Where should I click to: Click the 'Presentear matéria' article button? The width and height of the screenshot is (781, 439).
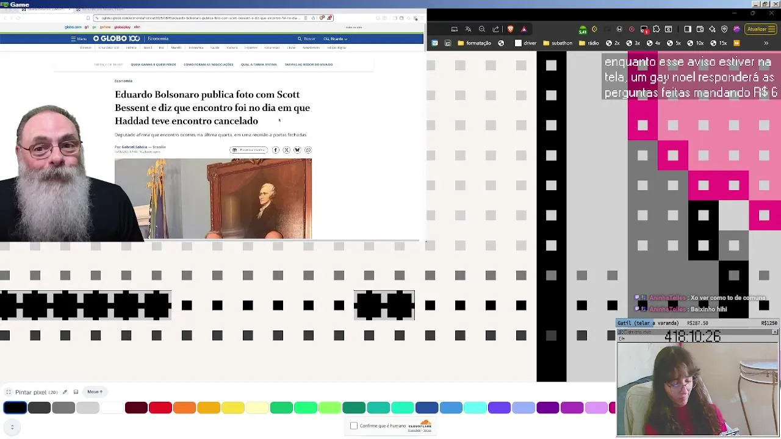tap(248, 150)
